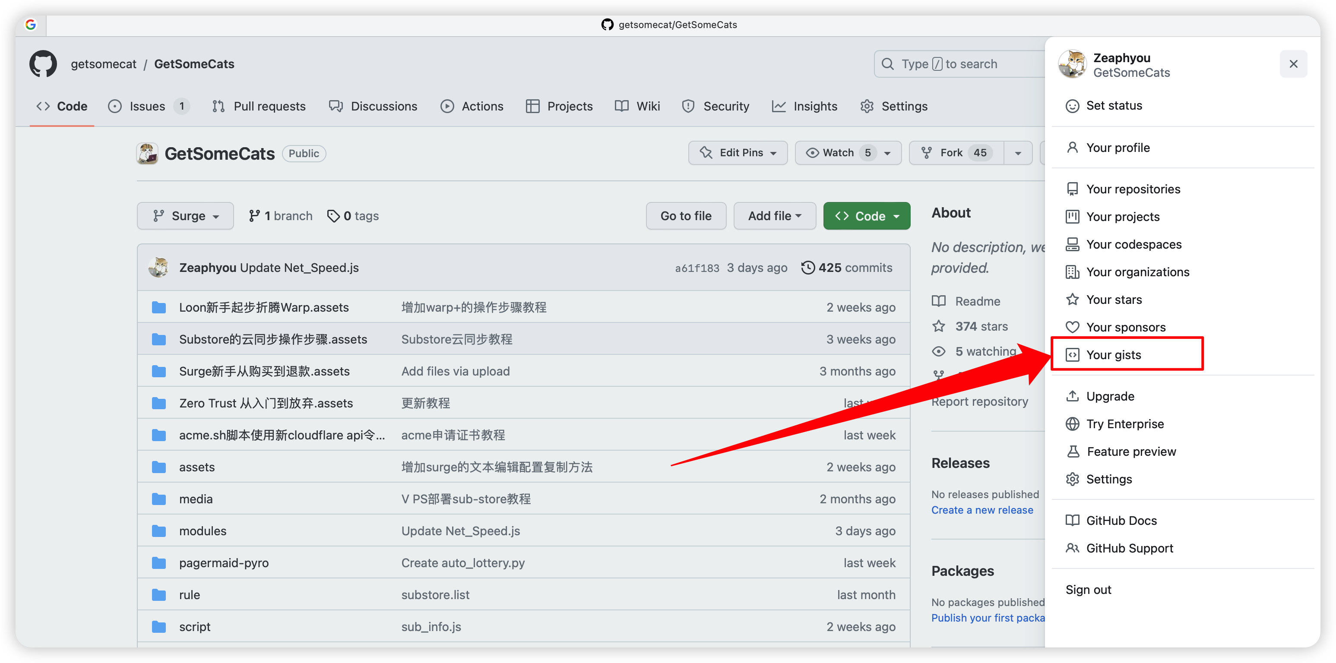Open the dropdown arrow beside Fork
The height and width of the screenshot is (663, 1336).
(1018, 153)
